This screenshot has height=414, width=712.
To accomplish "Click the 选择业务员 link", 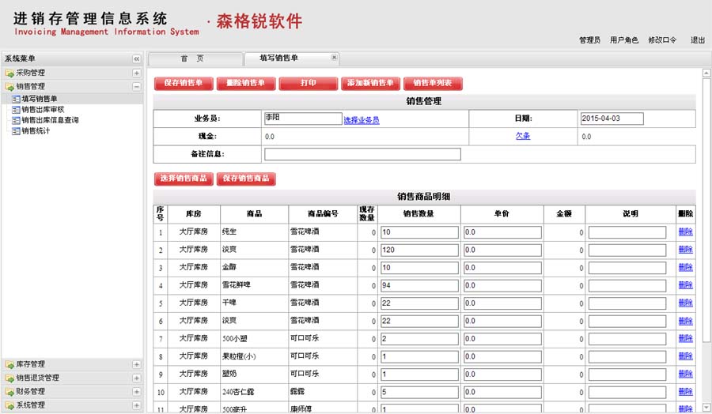I will (361, 120).
